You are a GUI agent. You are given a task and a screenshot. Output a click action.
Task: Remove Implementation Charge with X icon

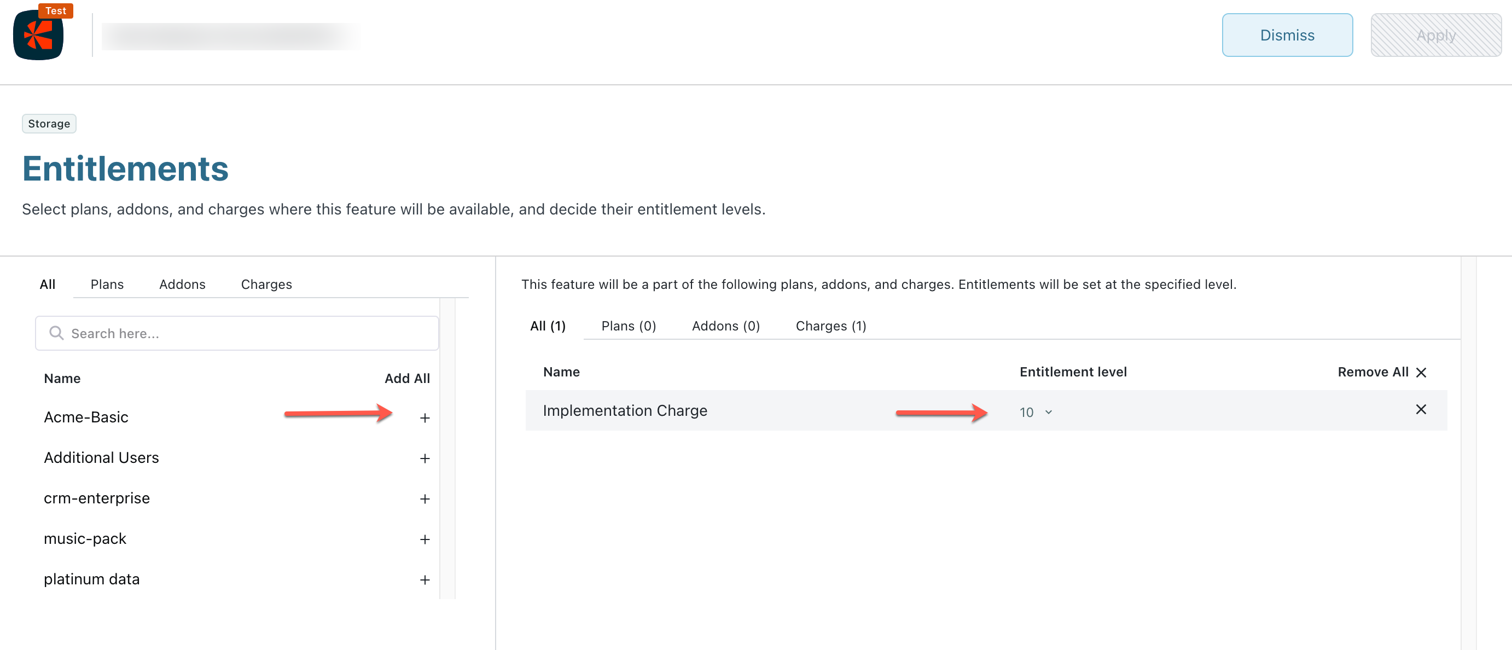[x=1420, y=409]
